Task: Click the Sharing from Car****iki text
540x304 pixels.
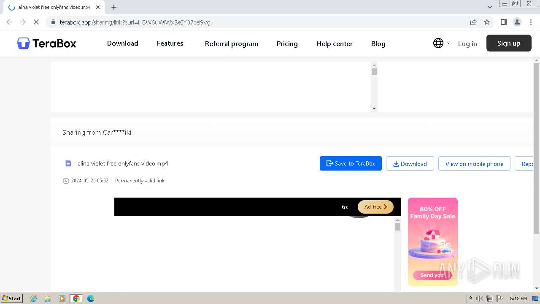Action: [x=97, y=132]
